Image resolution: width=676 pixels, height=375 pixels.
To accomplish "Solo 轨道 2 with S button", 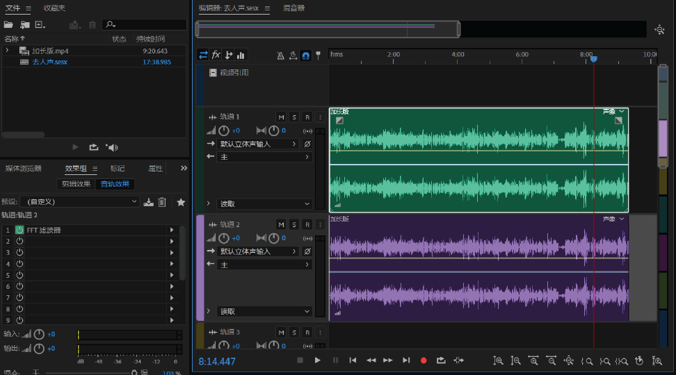I will click(294, 225).
